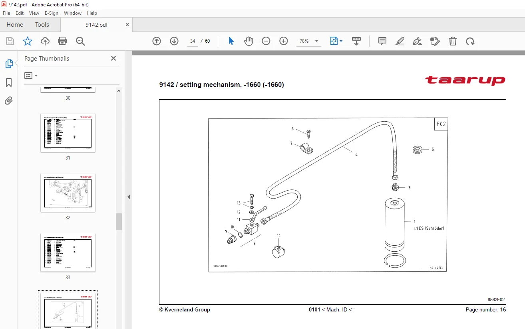Add a sticky note comment
The height and width of the screenshot is (329, 525).
pos(382,41)
